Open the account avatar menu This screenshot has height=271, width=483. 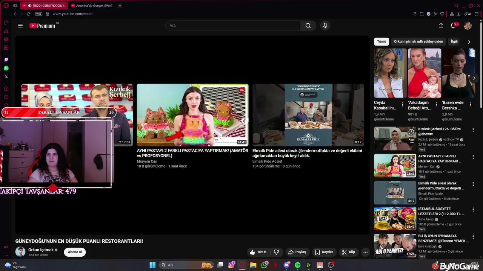tap(468, 26)
